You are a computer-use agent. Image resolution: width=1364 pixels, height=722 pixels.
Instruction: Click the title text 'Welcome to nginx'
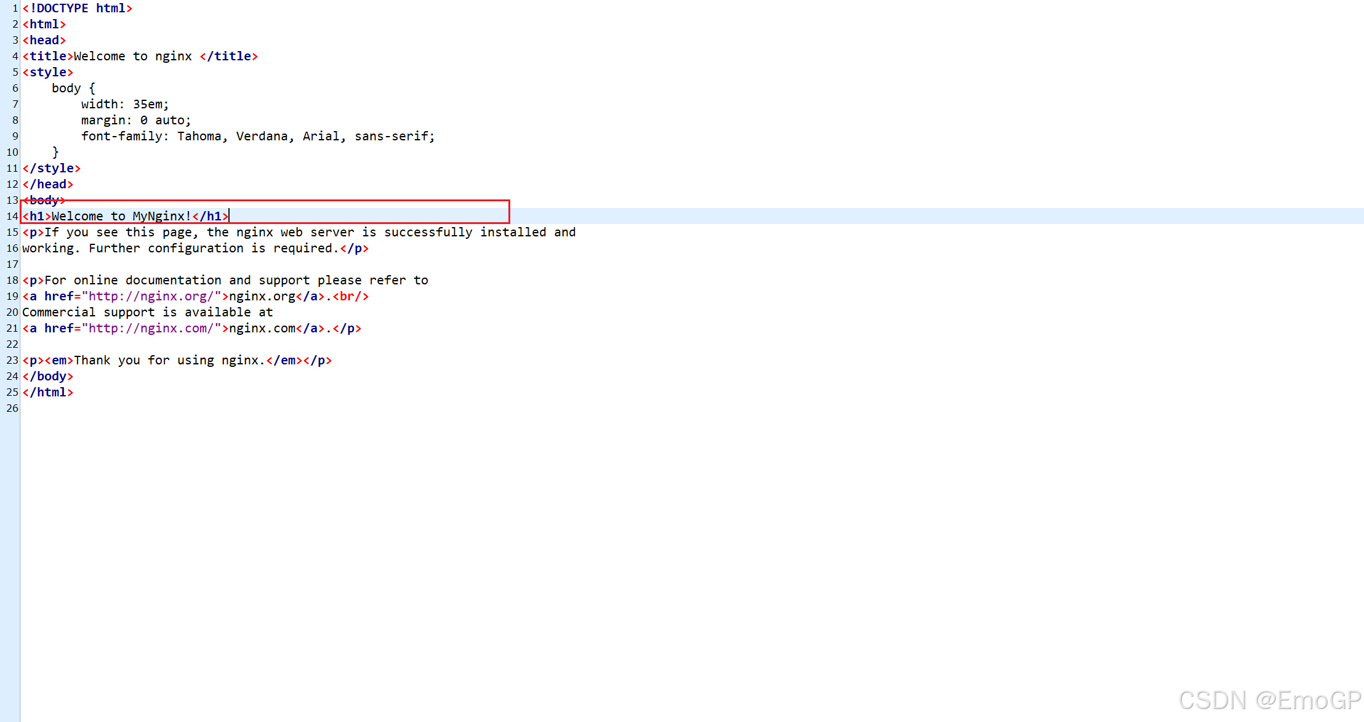(x=133, y=56)
